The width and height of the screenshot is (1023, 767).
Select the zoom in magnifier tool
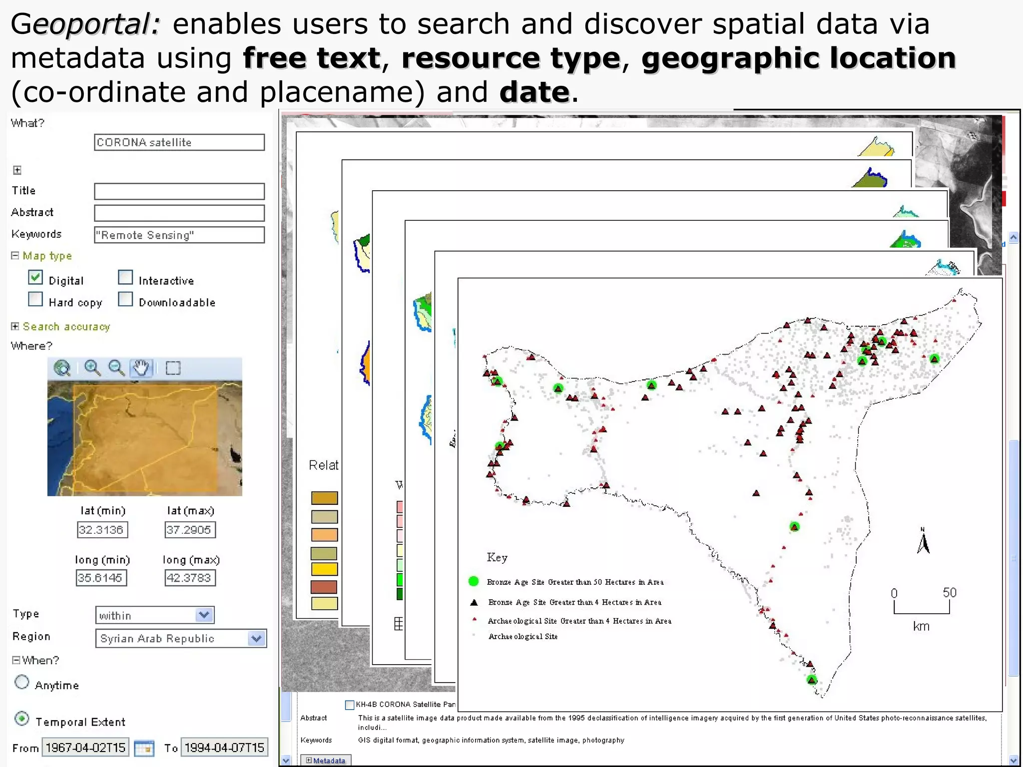pos(92,368)
